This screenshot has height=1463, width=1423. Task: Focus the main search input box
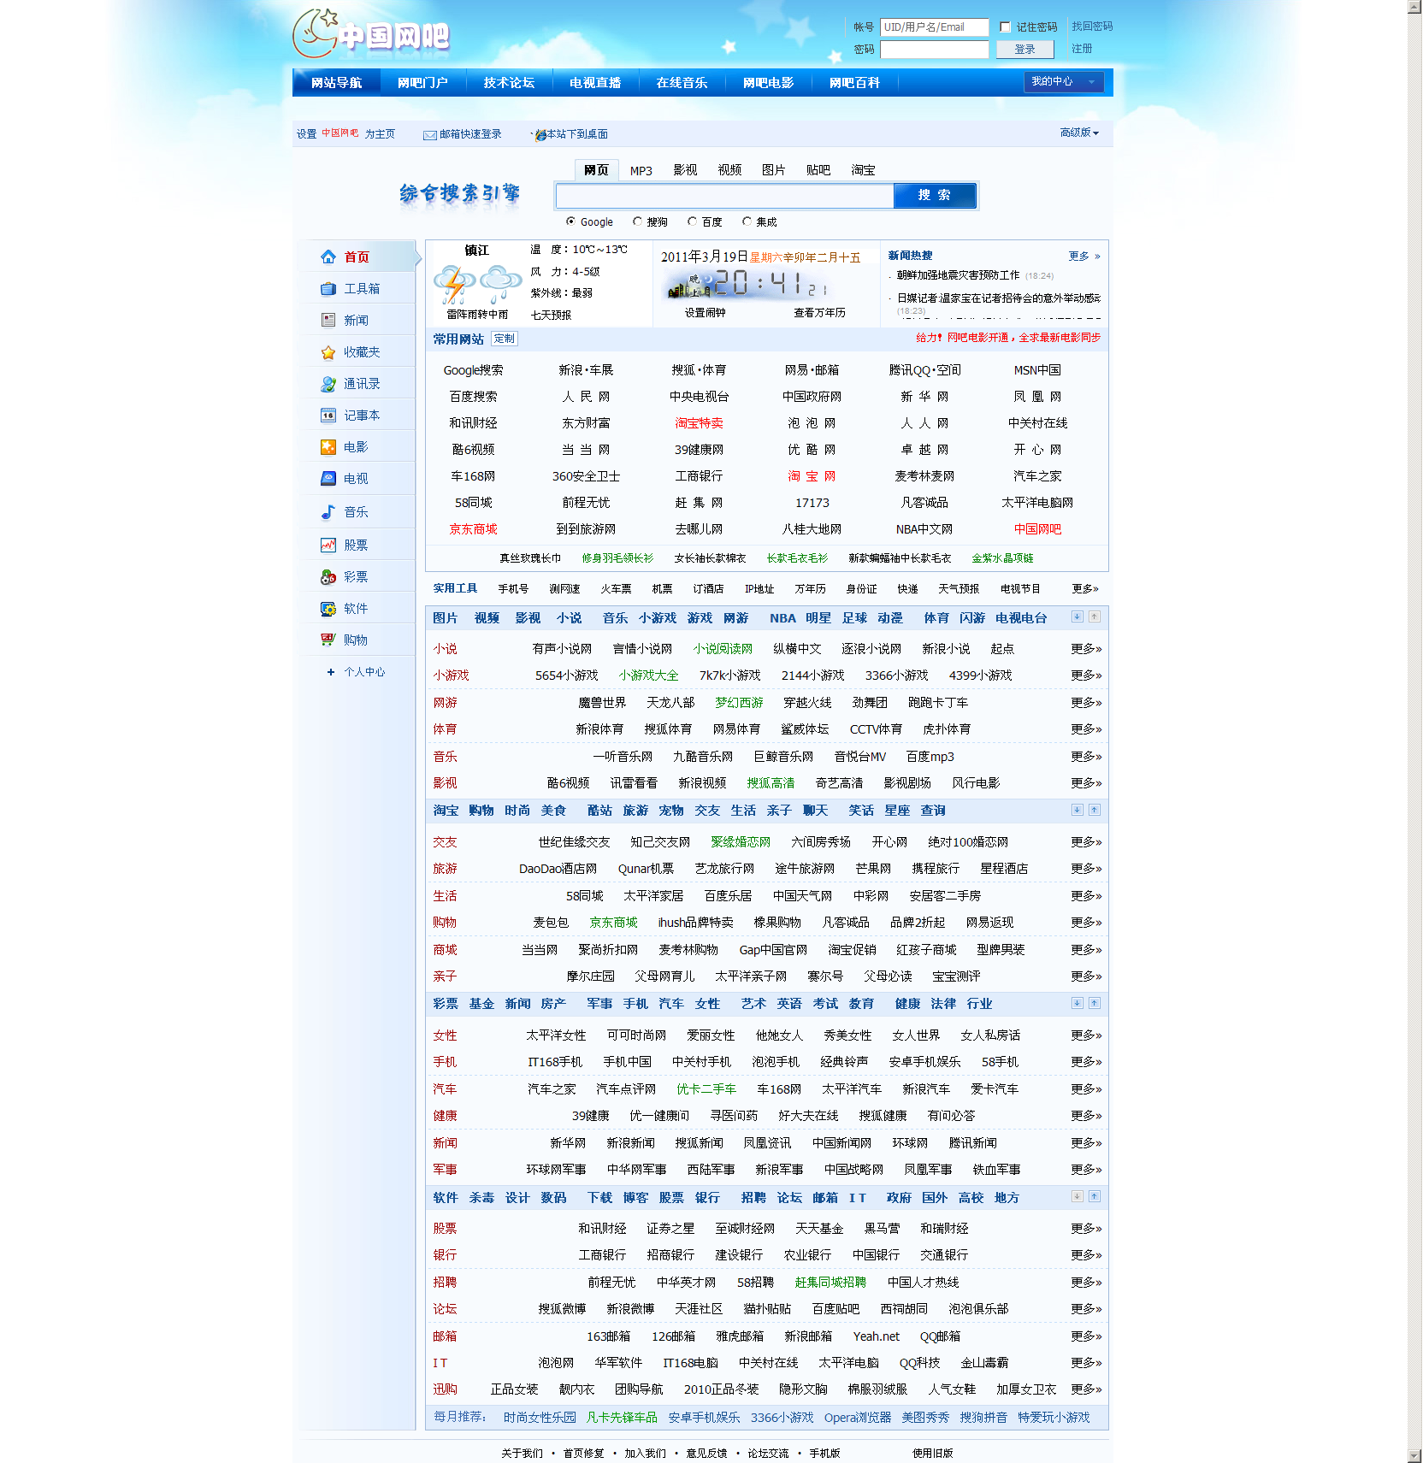(724, 196)
